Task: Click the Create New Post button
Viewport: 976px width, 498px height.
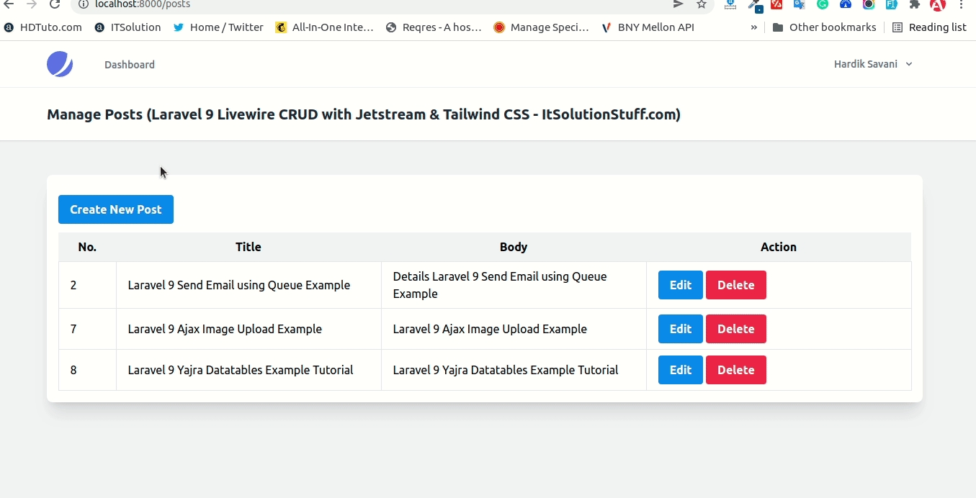Action: click(116, 209)
